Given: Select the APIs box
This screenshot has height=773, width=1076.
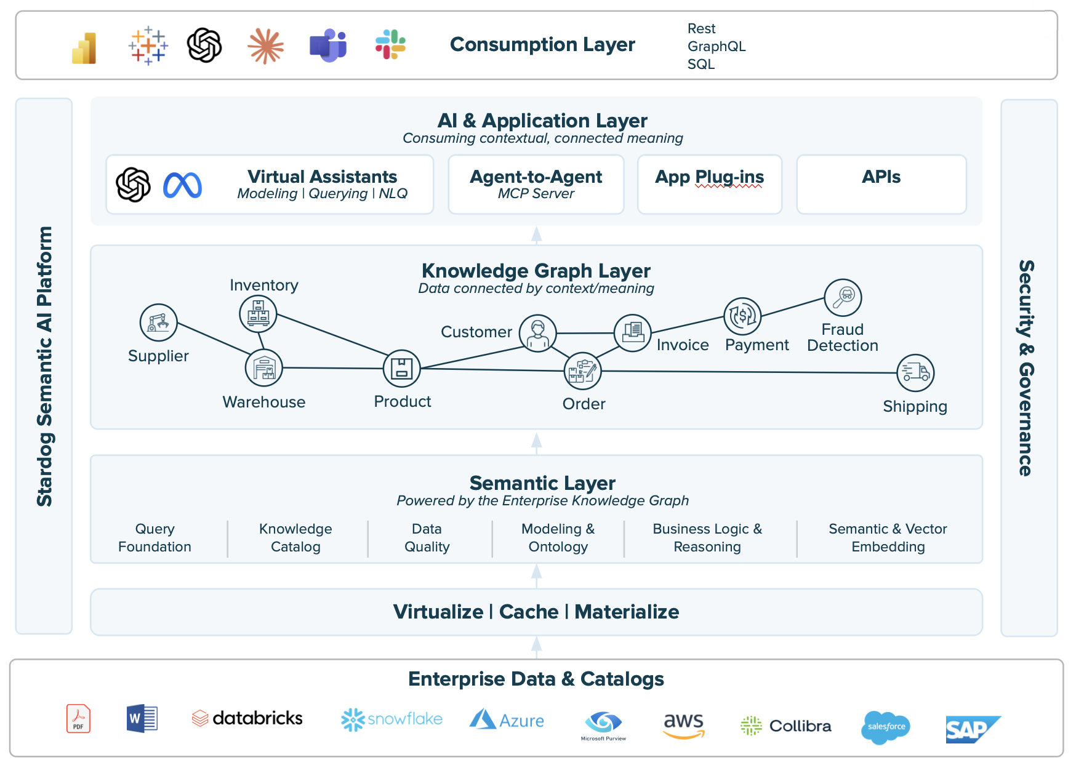Looking at the screenshot, I should [x=881, y=185].
